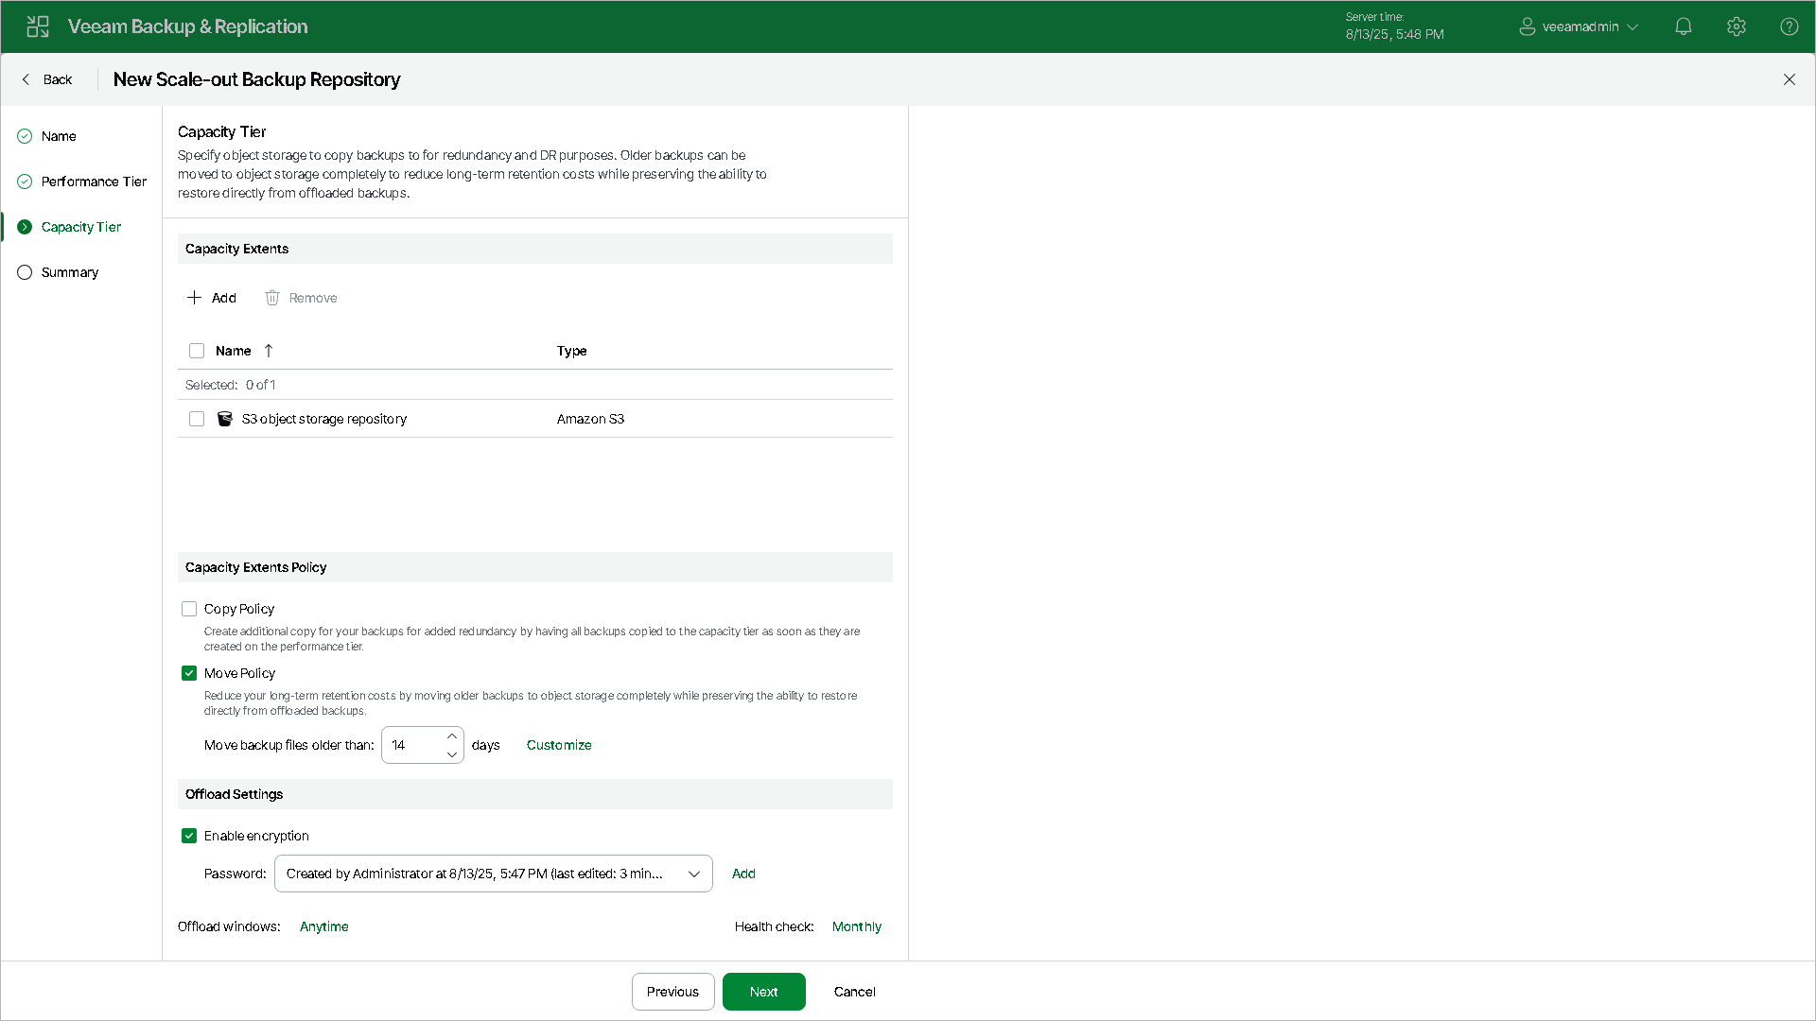Go to the Summary step
This screenshot has width=1816, height=1021.
pos(70,272)
